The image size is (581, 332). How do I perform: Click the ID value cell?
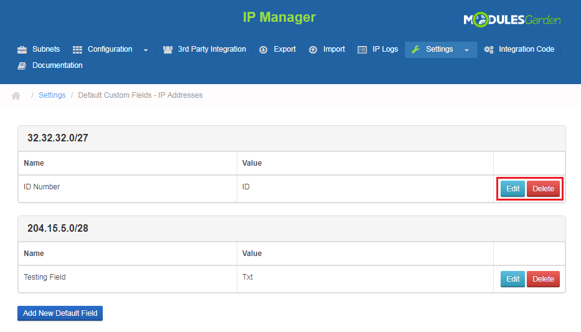click(365, 189)
